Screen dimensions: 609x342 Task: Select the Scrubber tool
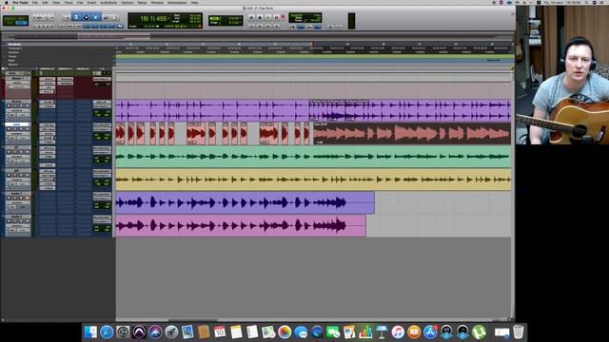pyautogui.click(x=106, y=17)
